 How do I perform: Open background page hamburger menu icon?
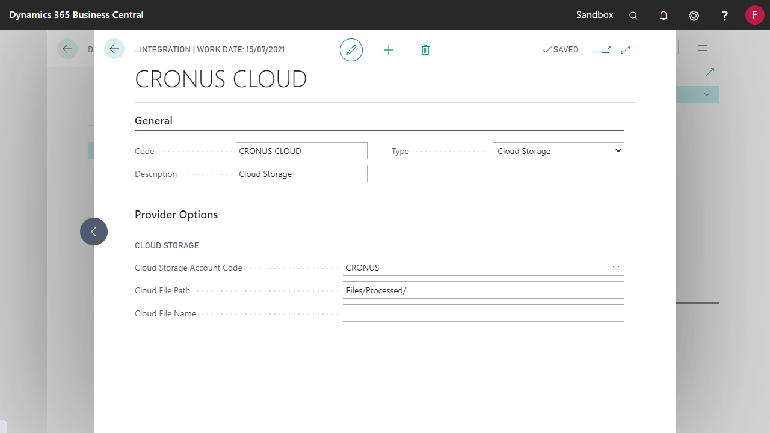pyautogui.click(x=703, y=48)
